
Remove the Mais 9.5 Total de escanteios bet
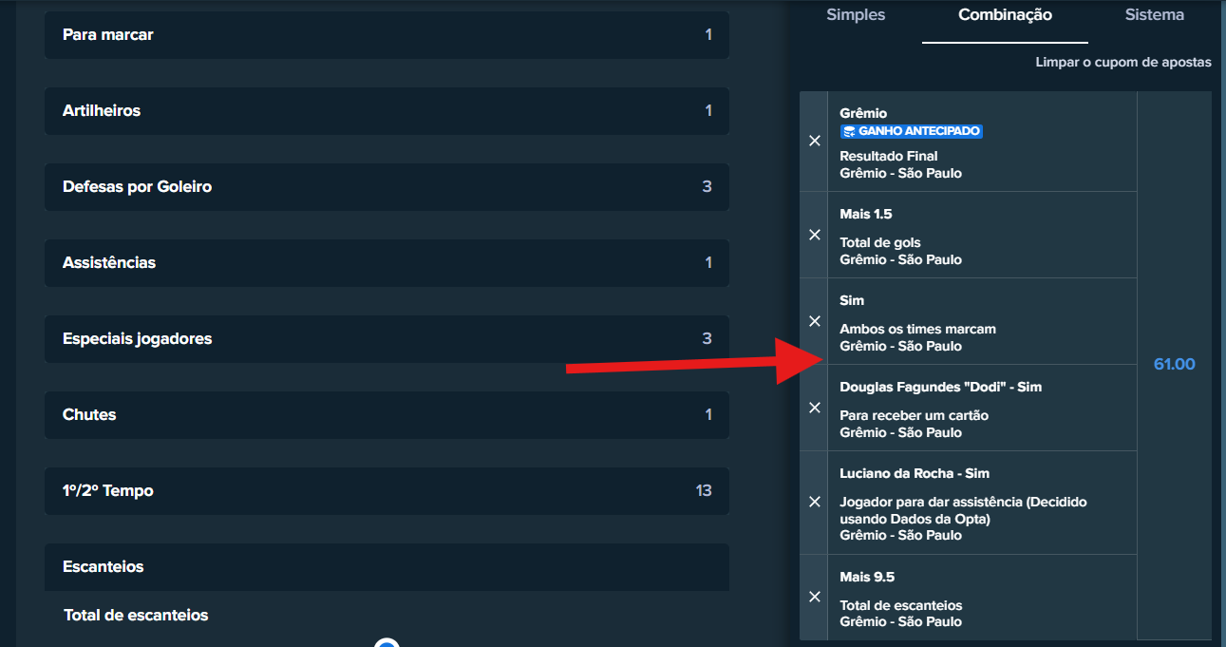tap(814, 597)
